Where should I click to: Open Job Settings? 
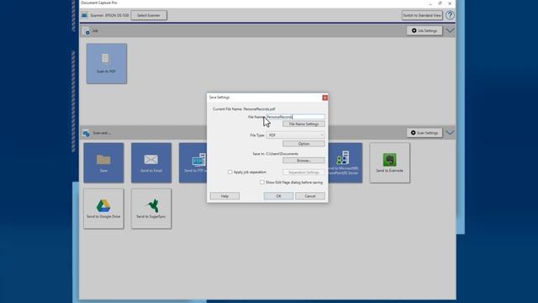pyautogui.click(x=425, y=30)
